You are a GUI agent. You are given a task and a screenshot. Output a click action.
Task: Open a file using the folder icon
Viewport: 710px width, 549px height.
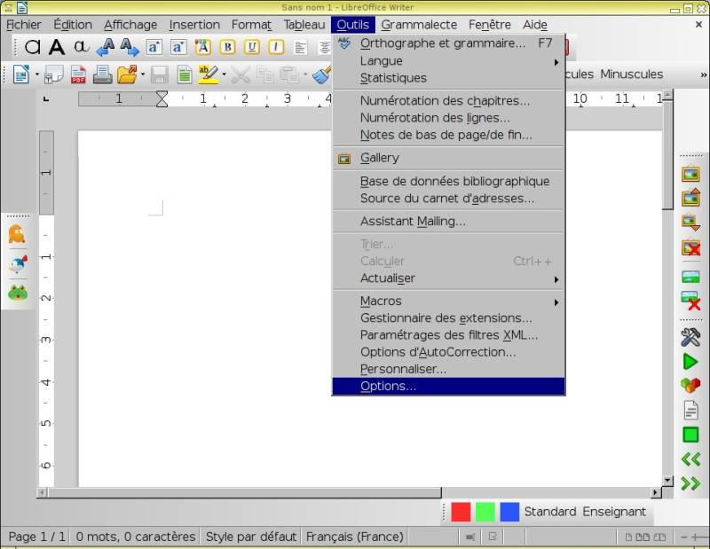(127, 75)
